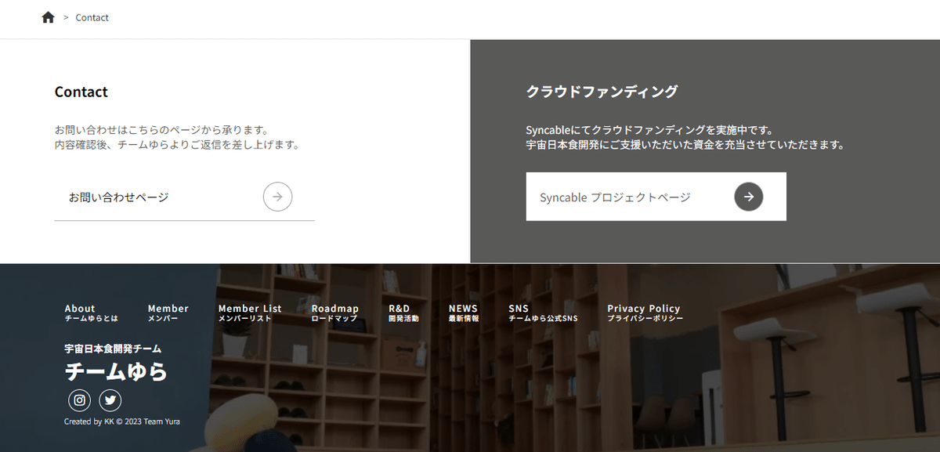Open Privacy Policy footer link
Screen dimensions: 940x452
click(645, 313)
